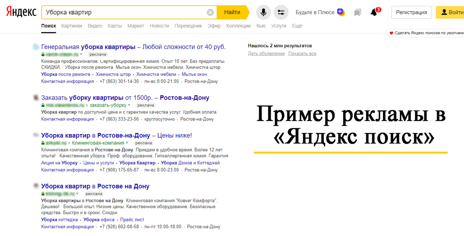Viewport: 464px width, 236px height.
Task: Click the heart icon in default-search banner
Action: (x=391, y=33)
